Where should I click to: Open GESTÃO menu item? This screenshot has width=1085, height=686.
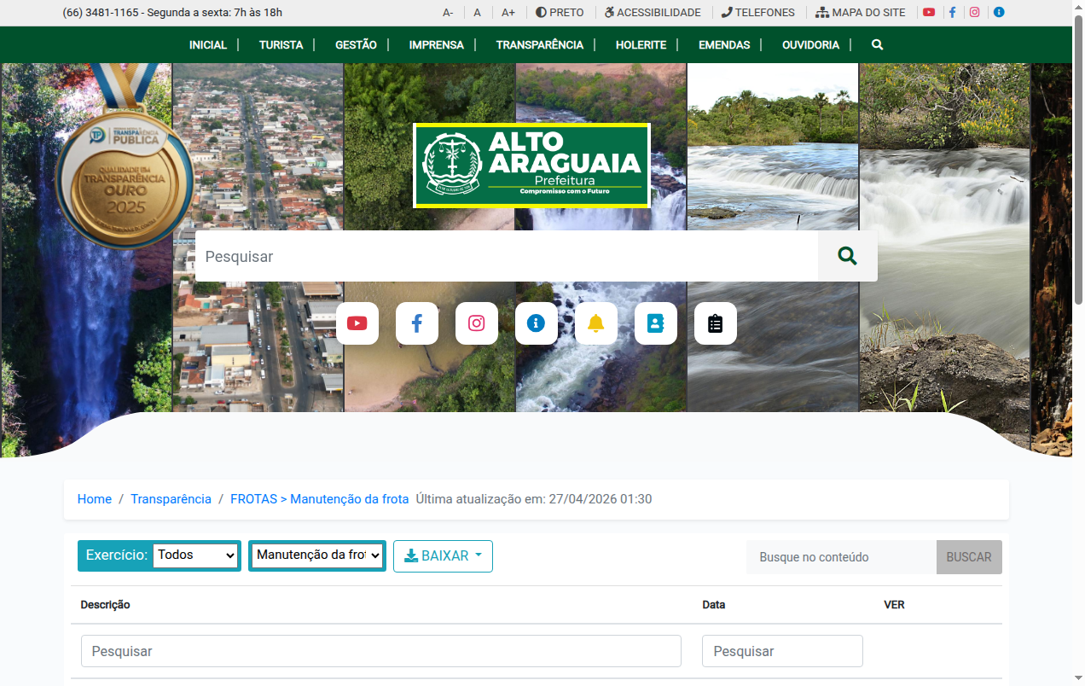(x=356, y=44)
